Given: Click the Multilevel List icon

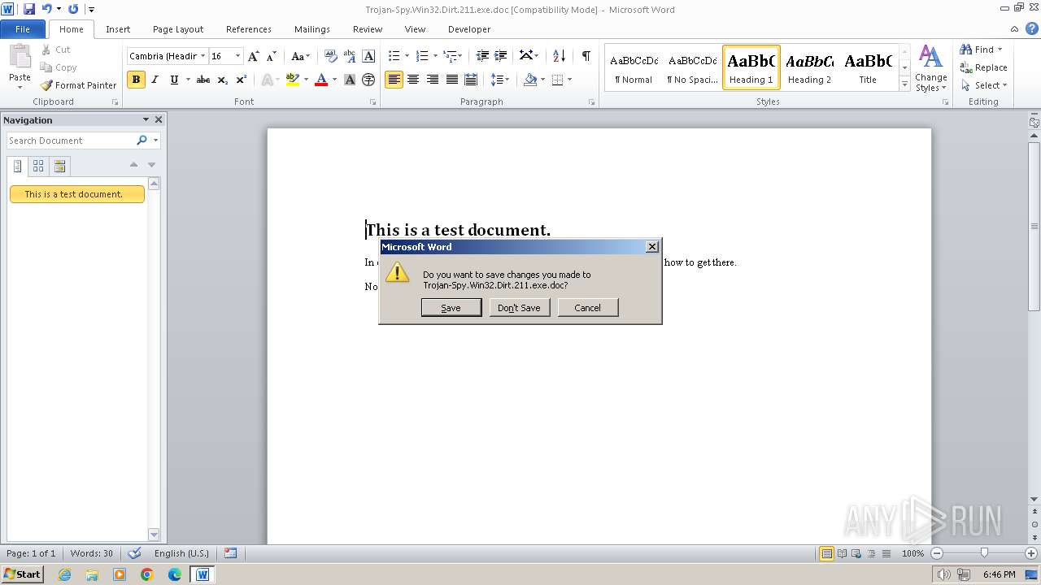Looking at the screenshot, I should (451, 56).
